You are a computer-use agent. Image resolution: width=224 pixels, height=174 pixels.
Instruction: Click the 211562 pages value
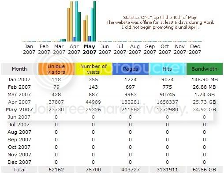[131, 110]
